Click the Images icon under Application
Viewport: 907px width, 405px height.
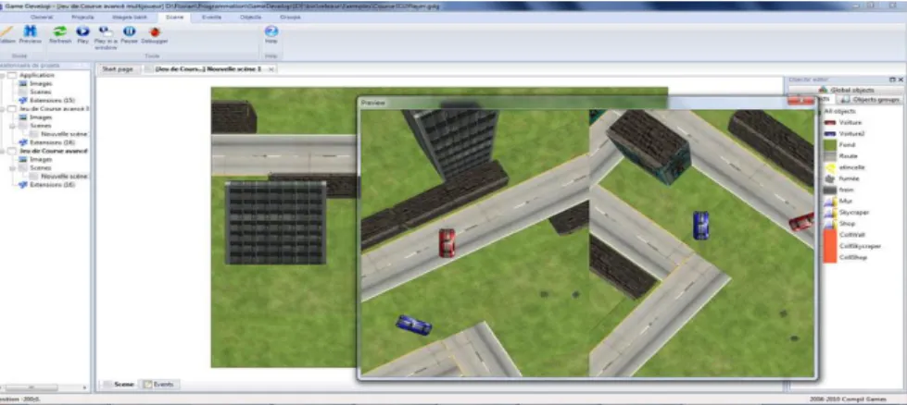(x=23, y=83)
